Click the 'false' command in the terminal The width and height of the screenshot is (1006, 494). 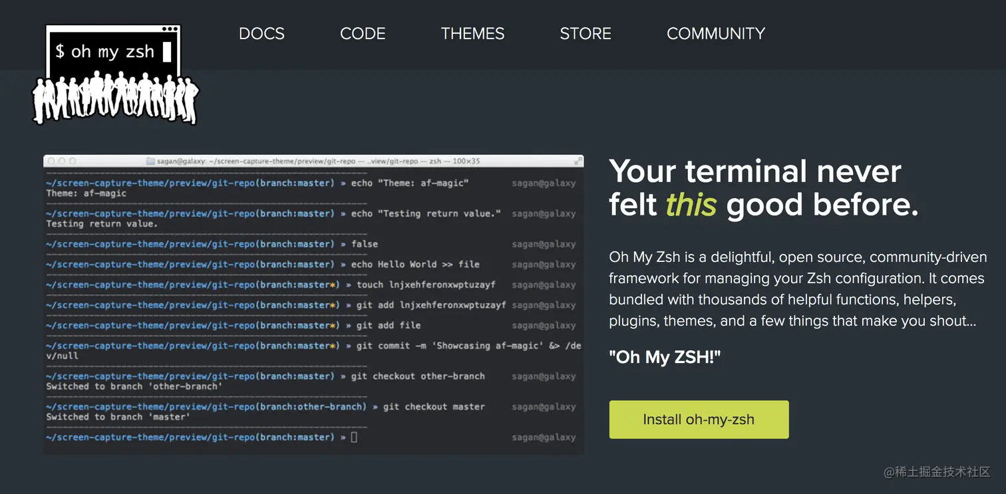[365, 244]
